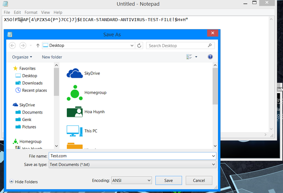283x193 pixels.
Task: Go up one folder level
Action: 38,45
